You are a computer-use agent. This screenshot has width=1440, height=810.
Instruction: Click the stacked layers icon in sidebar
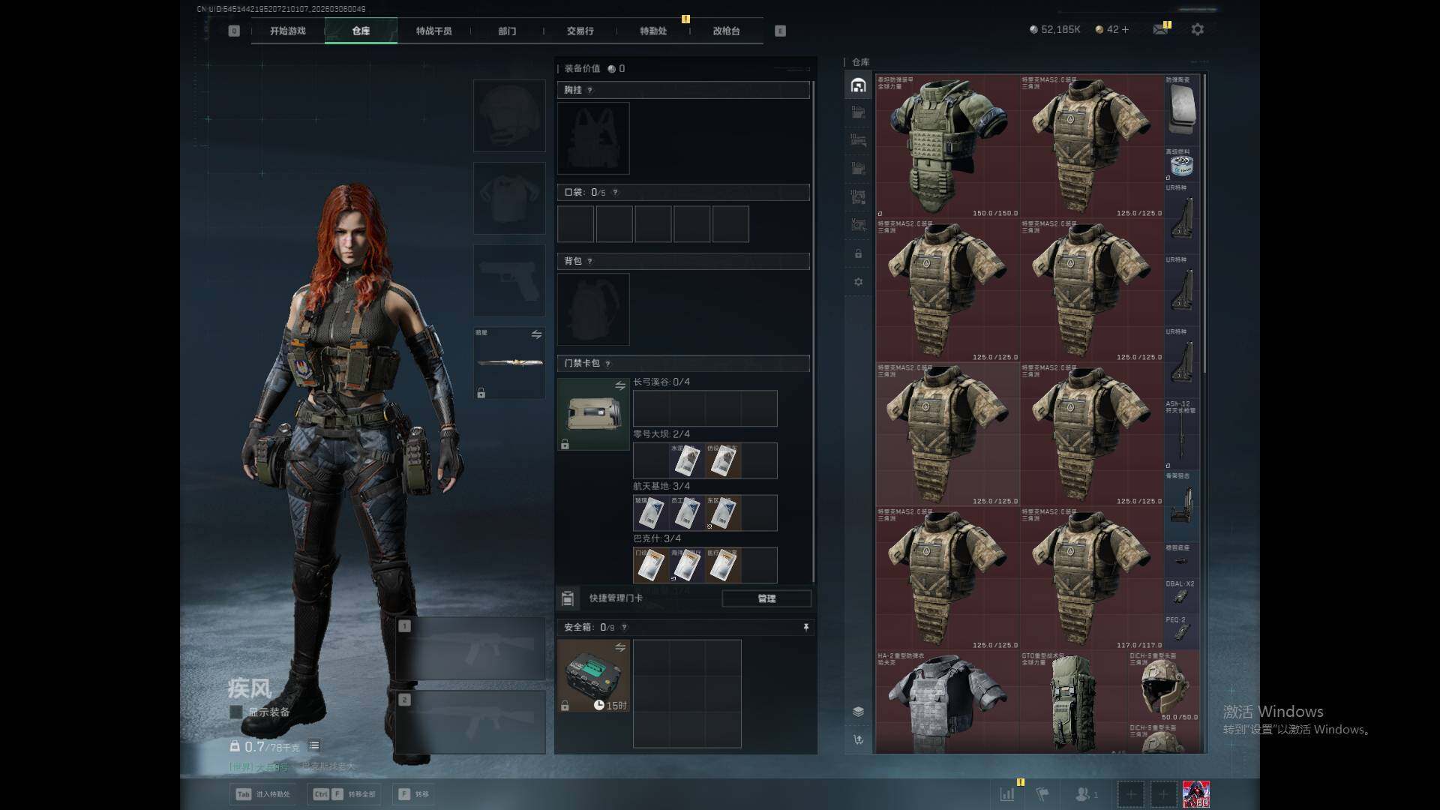(858, 711)
